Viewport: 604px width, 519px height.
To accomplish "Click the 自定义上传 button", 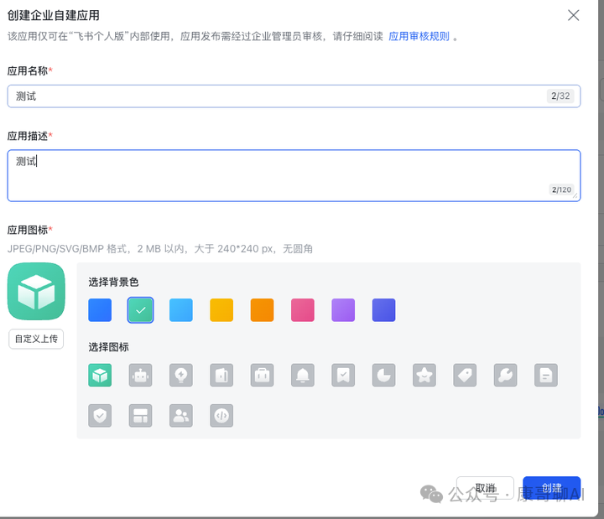I will coord(36,339).
